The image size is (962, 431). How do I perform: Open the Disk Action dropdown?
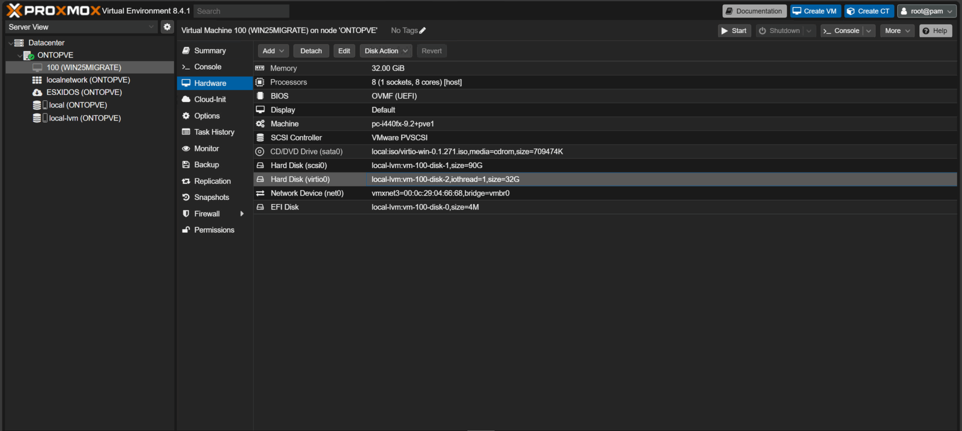coord(386,51)
